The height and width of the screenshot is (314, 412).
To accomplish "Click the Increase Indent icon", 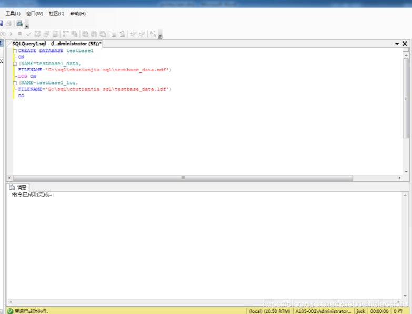I will tap(142, 34).
